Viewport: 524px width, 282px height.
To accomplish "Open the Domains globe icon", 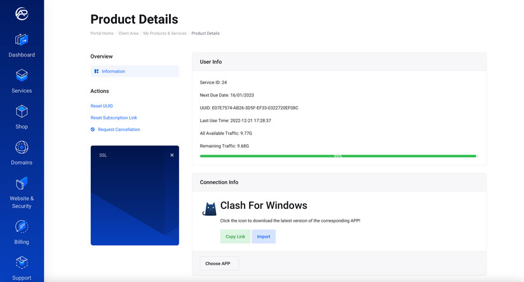I will pos(22,148).
